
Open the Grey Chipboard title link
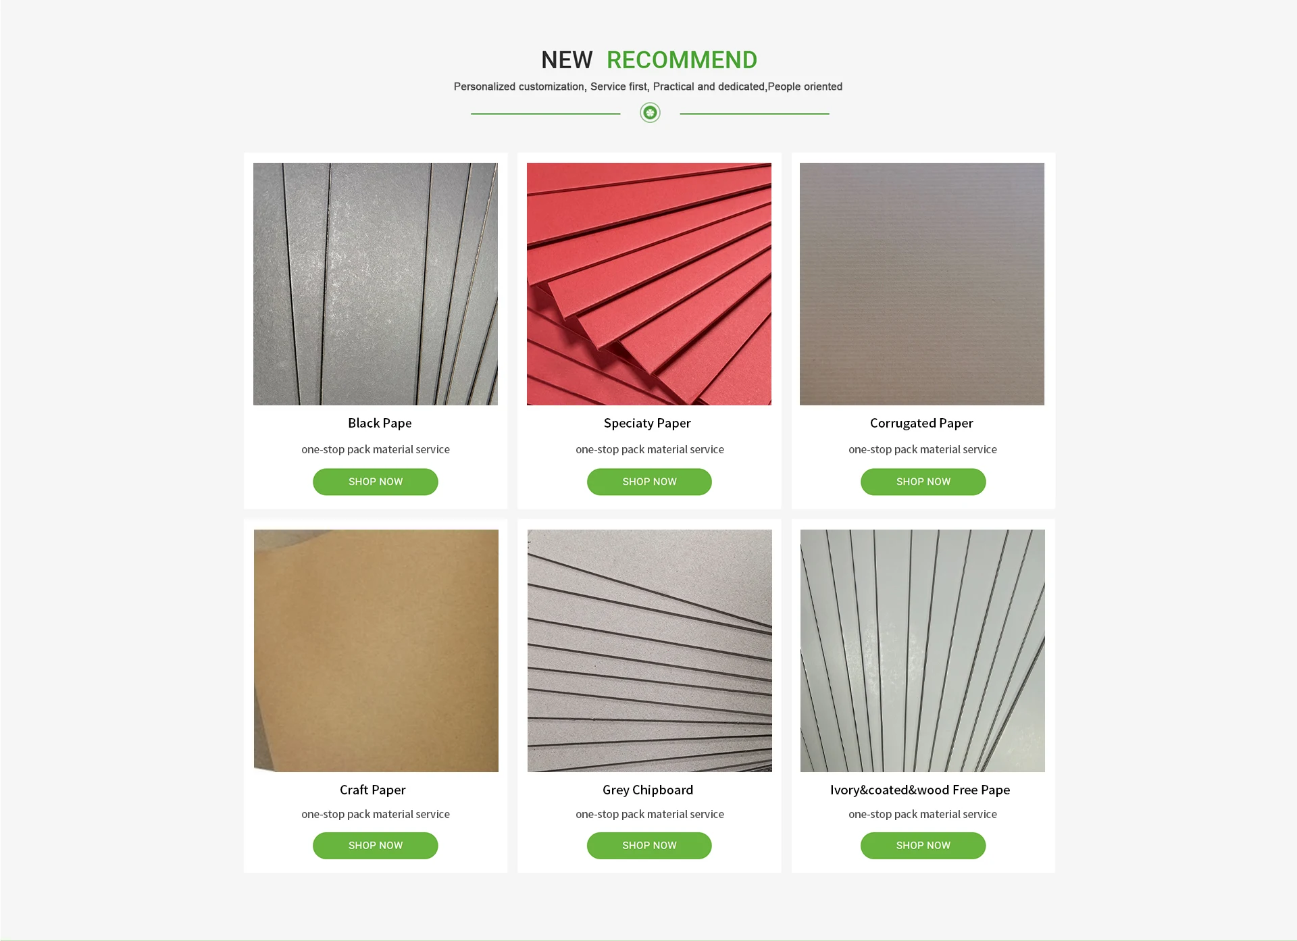coord(648,790)
